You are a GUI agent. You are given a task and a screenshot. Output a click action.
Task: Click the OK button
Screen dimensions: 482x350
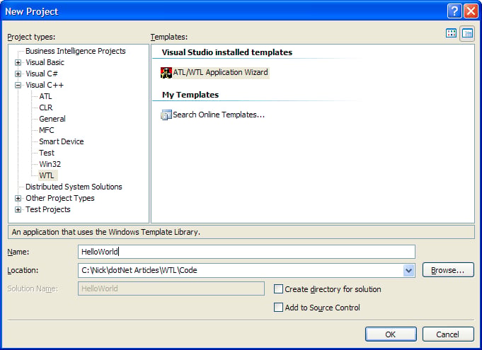click(391, 334)
